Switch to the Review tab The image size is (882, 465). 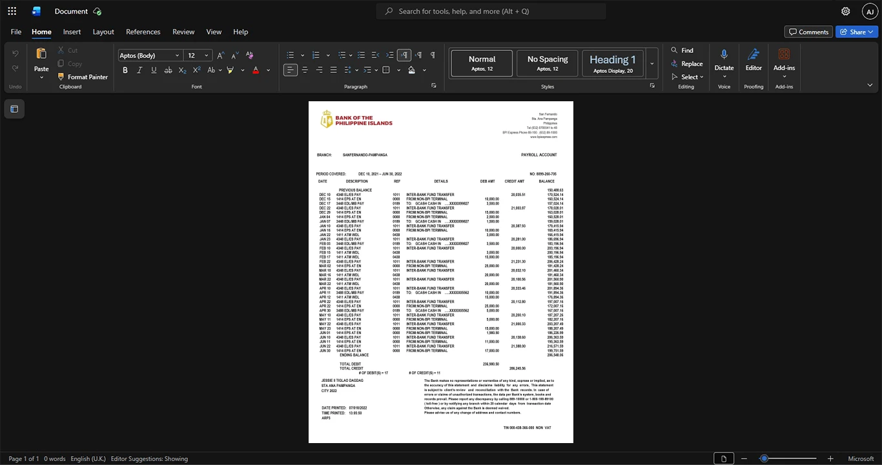183,32
